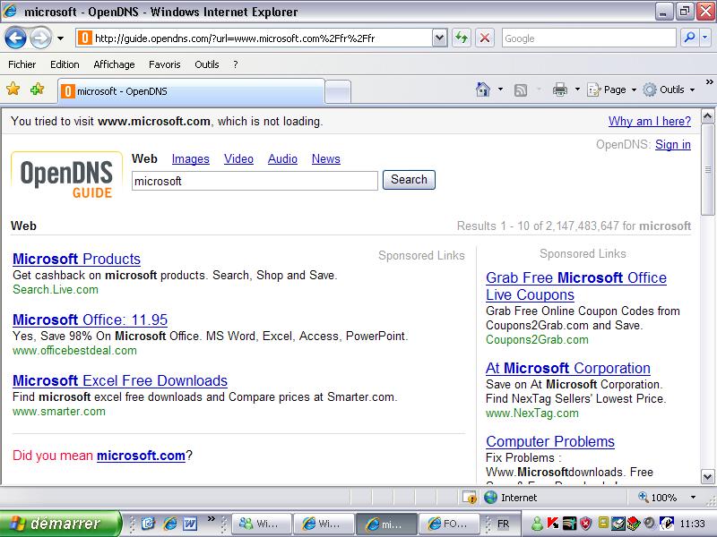The height and width of the screenshot is (537, 717).
Task: Open the Affichage menu
Action: [114, 64]
